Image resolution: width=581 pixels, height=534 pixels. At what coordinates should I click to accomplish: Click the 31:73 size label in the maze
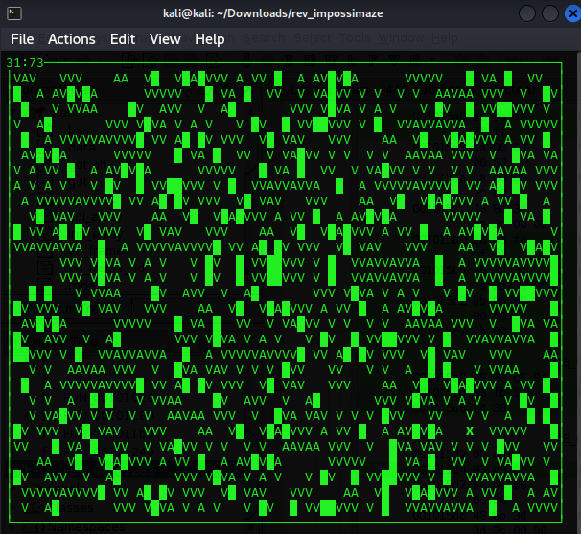tap(25, 63)
